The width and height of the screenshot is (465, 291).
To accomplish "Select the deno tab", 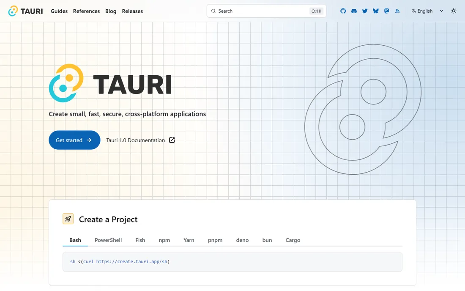I will tap(242, 240).
